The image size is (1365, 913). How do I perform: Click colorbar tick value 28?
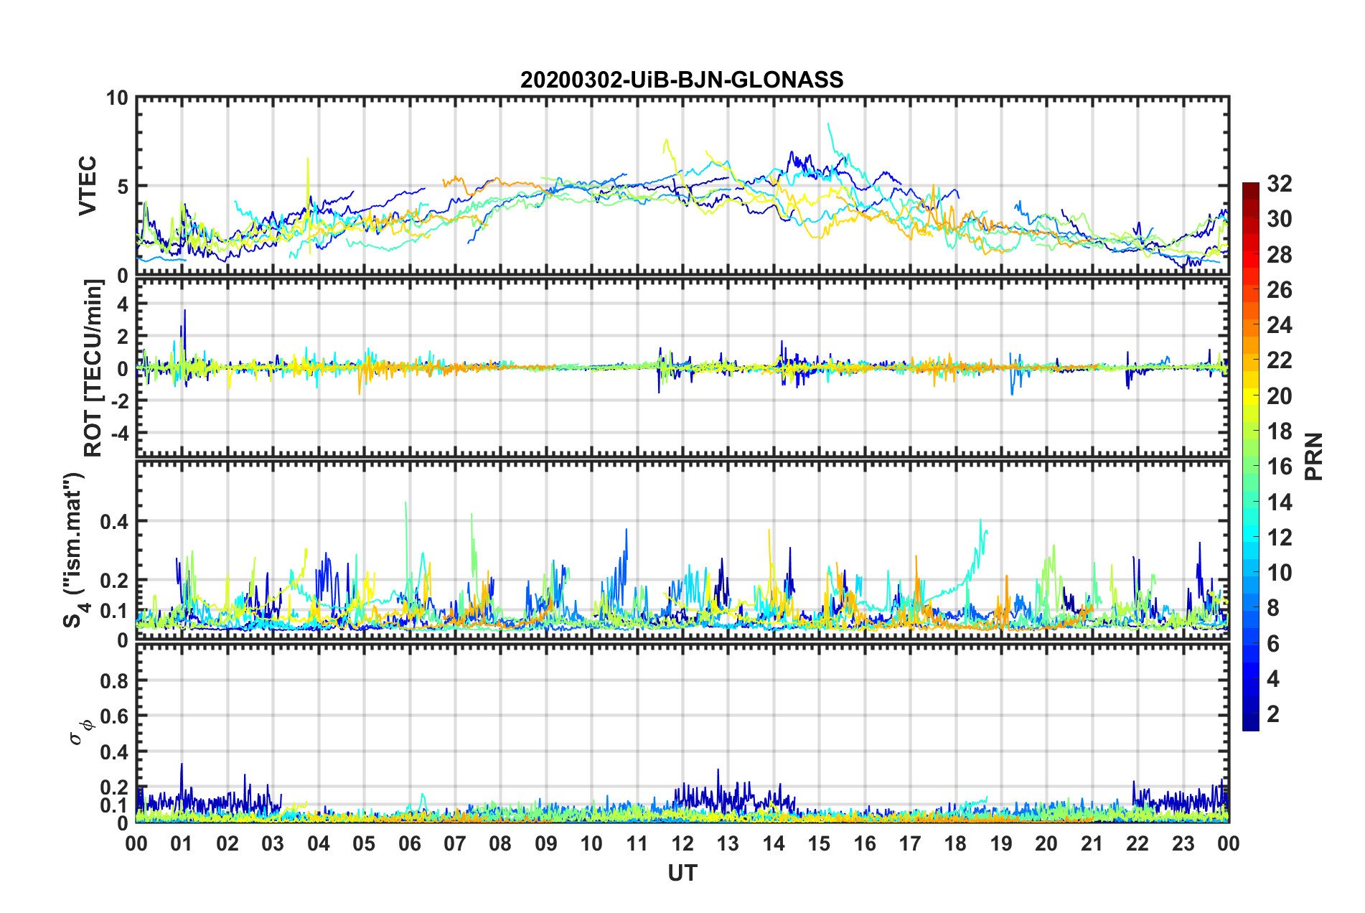tap(1279, 255)
